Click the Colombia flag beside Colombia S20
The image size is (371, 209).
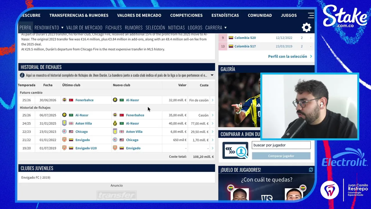pos(231,38)
